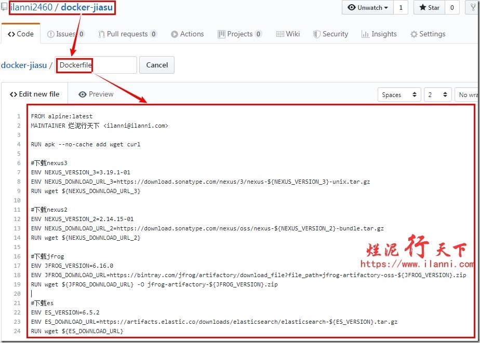Click the Security shield icon
The height and width of the screenshot is (343, 480).
316,34
